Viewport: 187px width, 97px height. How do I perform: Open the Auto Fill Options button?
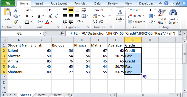point(144,77)
